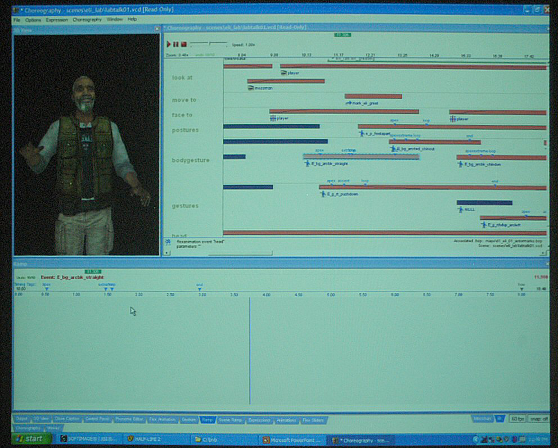
Task: Click the green scrub time marker above choreography timeline
Action: click(343, 35)
